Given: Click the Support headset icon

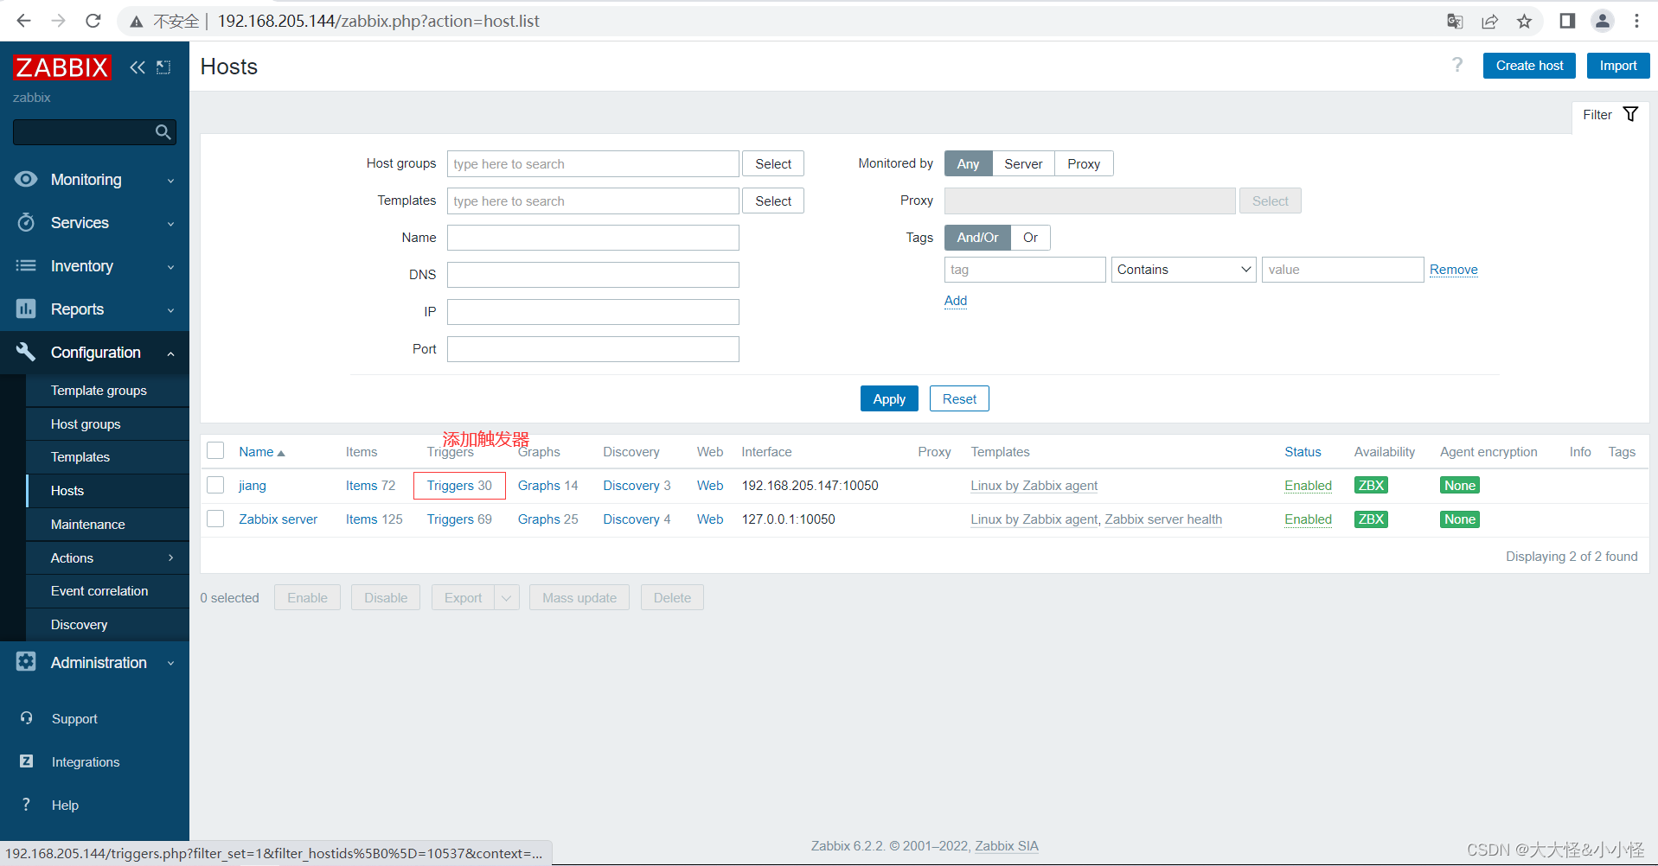Looking at the screenshot, I should (27, 718).
